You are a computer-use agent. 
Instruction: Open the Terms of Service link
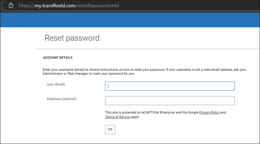pyautogui.click(x=117, y=117)
